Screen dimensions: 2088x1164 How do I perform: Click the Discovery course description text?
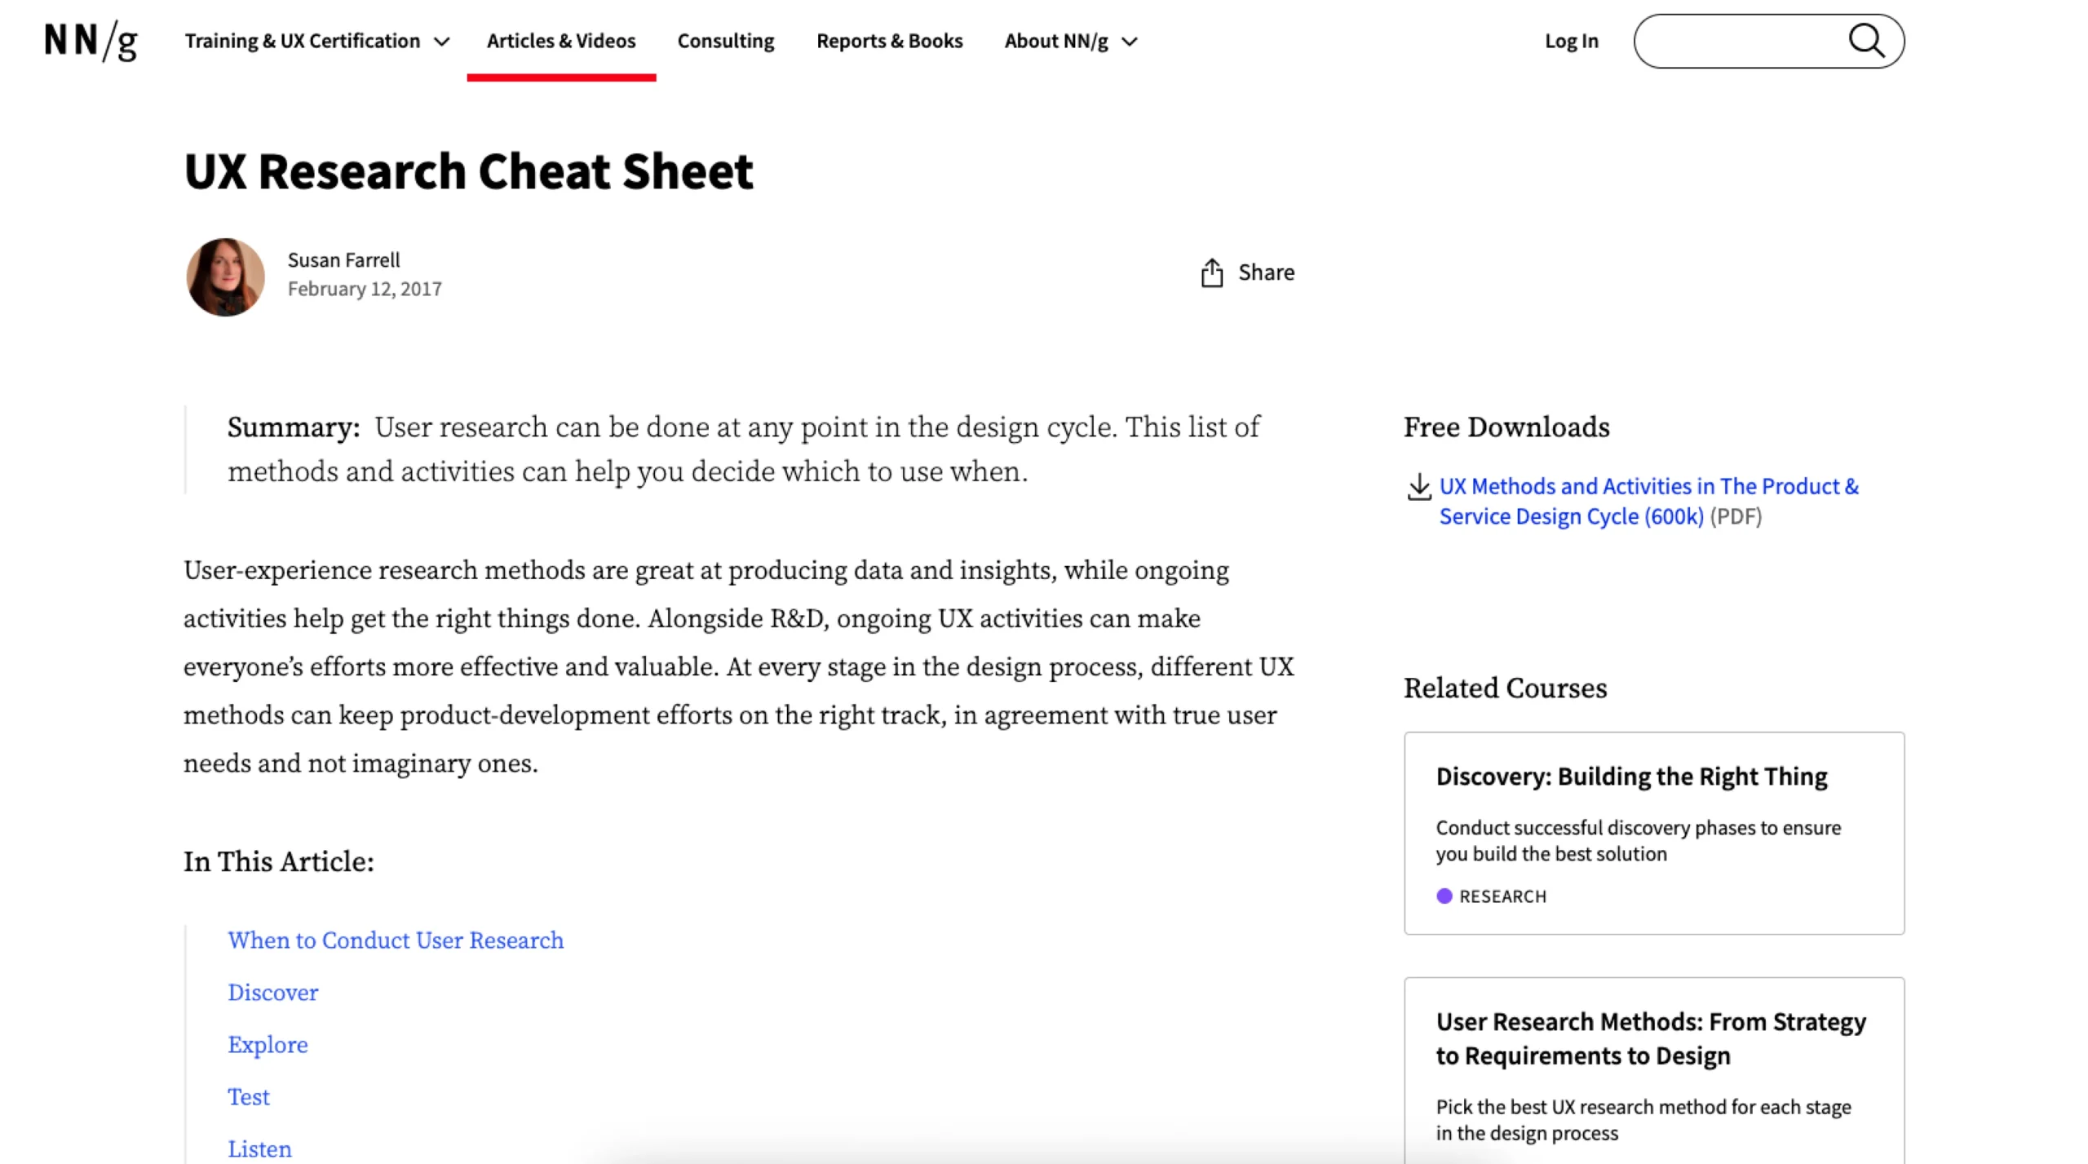pyautogui.click(x=1638, y=840)
